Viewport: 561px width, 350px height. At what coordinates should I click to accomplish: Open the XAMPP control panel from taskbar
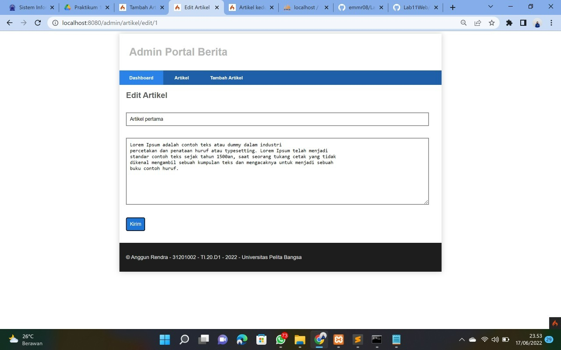point(338,339)
